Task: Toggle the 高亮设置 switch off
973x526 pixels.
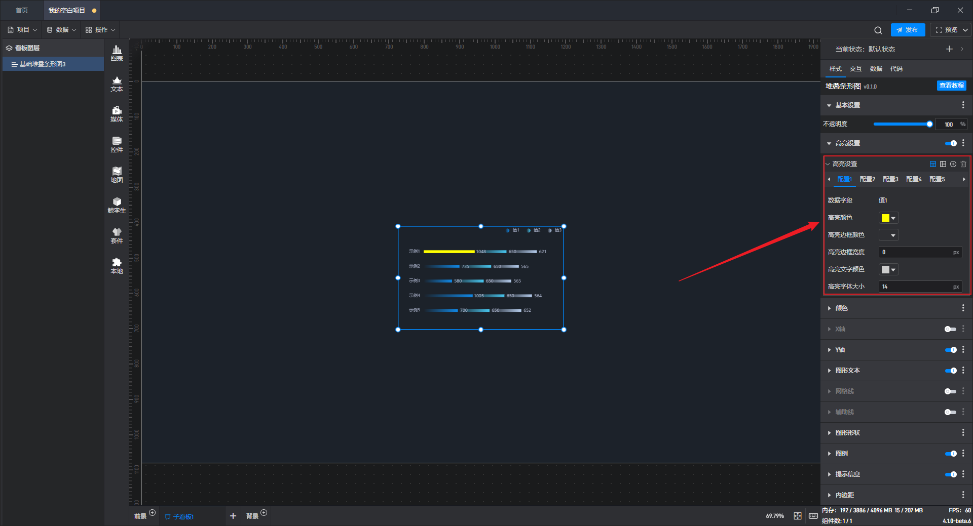Action: point(951,143)
